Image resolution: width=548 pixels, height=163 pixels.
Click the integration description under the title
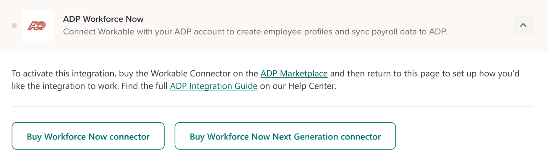point(255,32)
